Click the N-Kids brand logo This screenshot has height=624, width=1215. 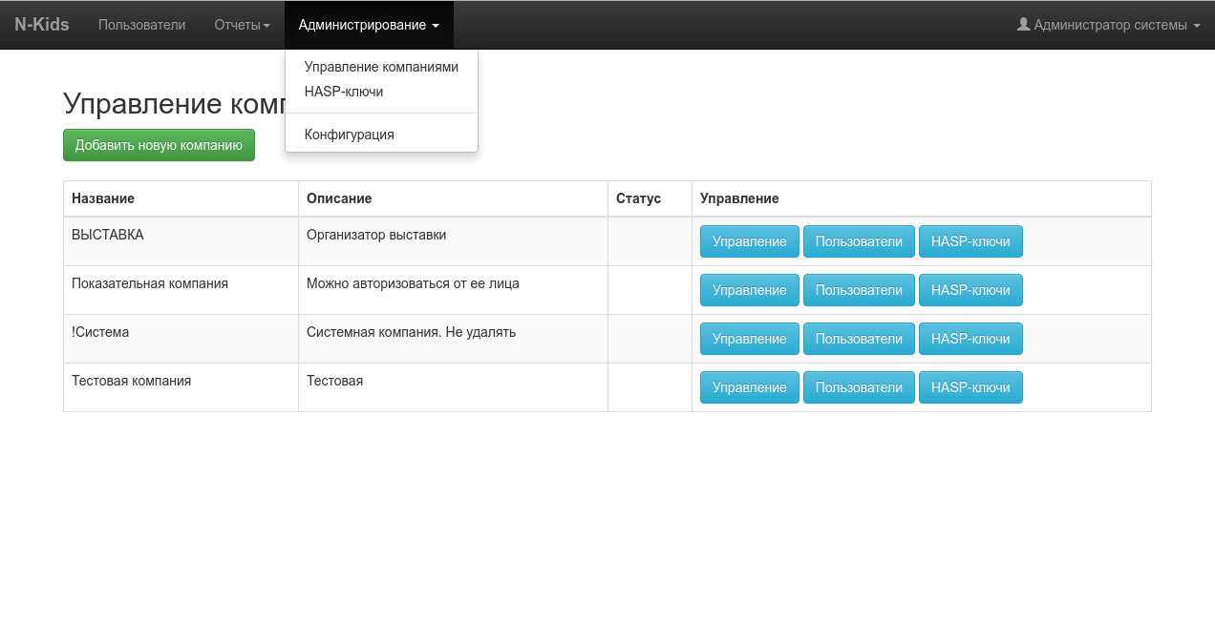[x=42, y=25]
